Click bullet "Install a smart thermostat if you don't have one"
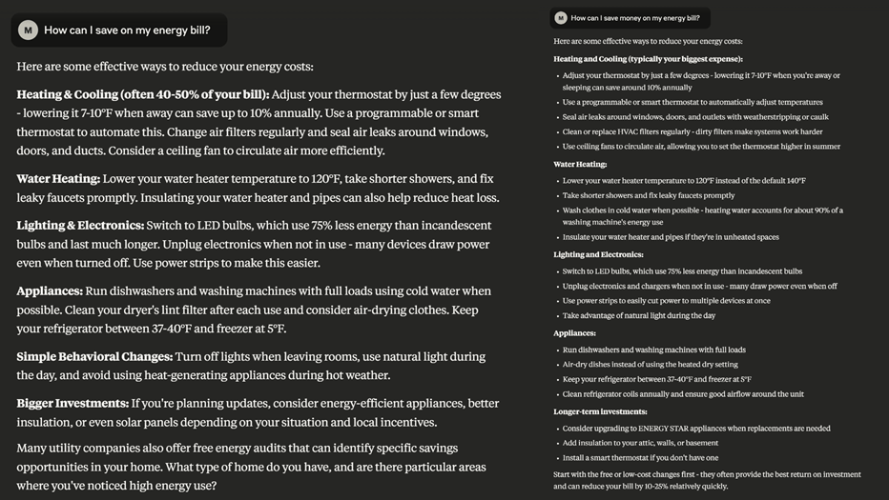 click(641, 458)
